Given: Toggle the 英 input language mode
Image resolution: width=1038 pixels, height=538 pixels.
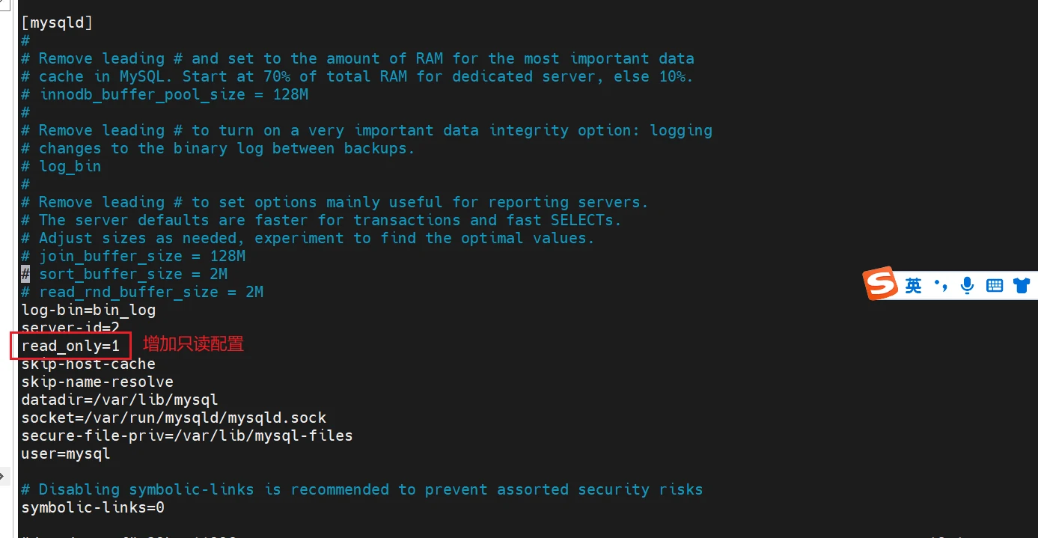Looking at the screenshot, I should click(914, 285).
